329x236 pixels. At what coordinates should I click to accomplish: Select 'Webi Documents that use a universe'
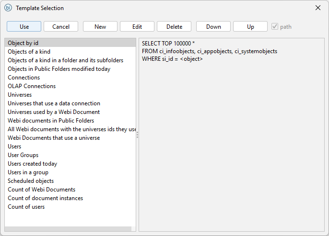70,138
